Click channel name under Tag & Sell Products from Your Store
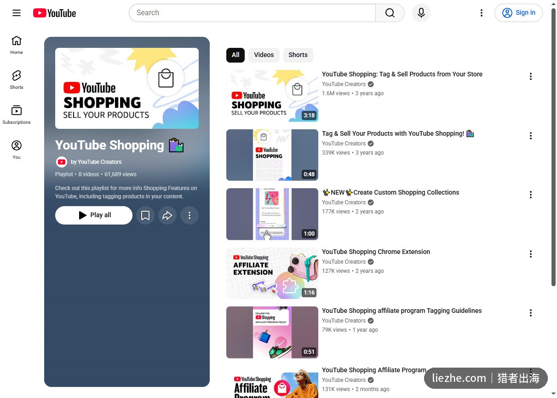Screen dimensions: 557x398 point(344,84)
